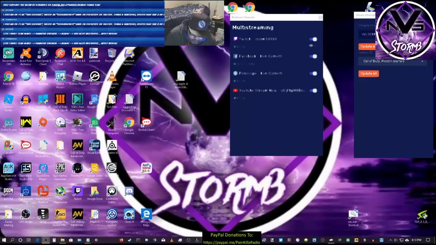Open the Roblox Player icon
436x245 pixels.
click(77, 79)
